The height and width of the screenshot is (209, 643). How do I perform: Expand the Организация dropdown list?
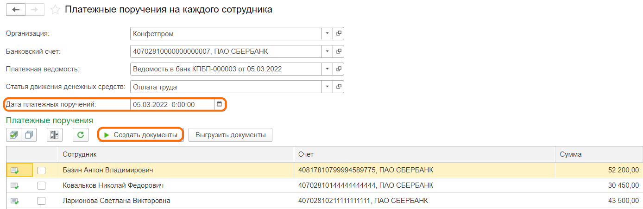click(x=327, y=34)
